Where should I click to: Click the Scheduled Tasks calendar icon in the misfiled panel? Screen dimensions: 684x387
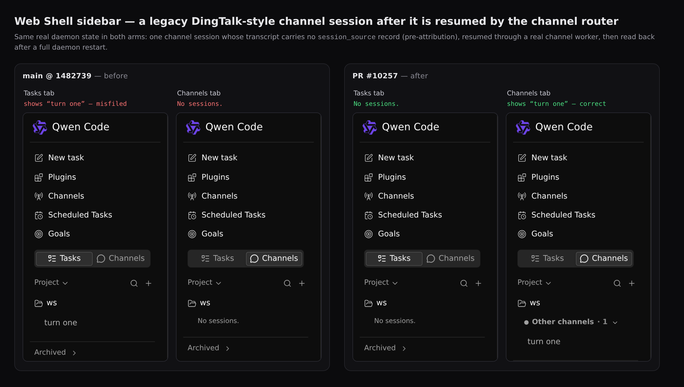pyautogui.click(x=39, y=215)
